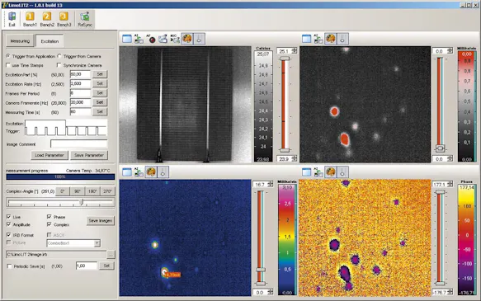Click window icon above grayscale live image

coord(127,39)
